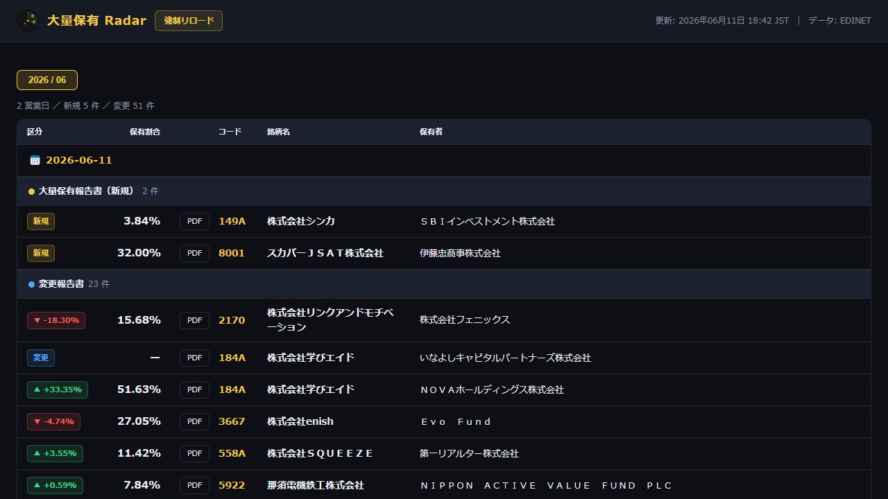888x499 pixels.
Task: Click stock code 5922
Action: 232,485
